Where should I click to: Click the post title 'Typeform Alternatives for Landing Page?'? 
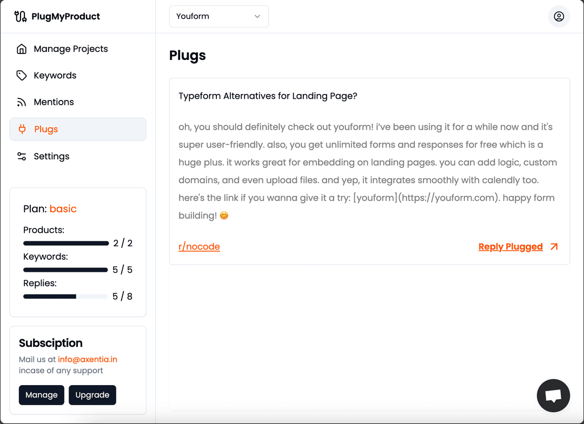[268, 96]
